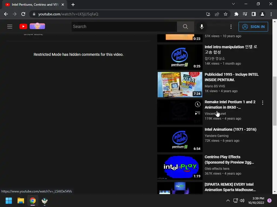The width and height of the screenshot is (277, 207).
Task: Visit Gleb effects here. channel
Action: [x=217, y=169]
